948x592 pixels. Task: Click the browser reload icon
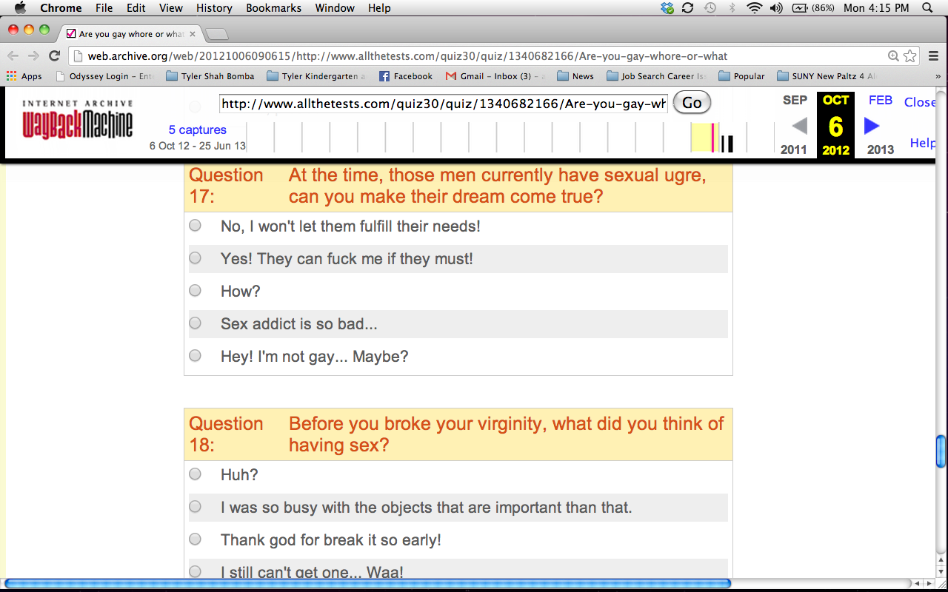54,56
